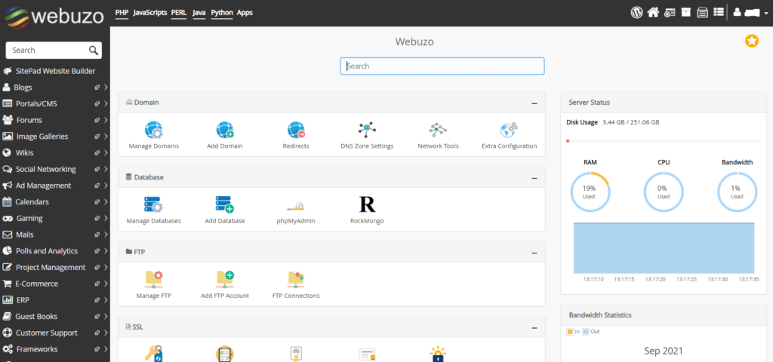Expand the Gaming category chevron
This screenshot has height=362, width=773.
point(106,218)
